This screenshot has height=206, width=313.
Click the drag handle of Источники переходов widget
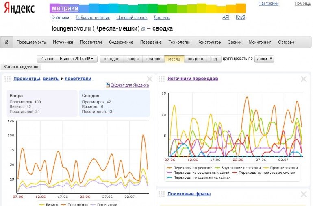[162, 79]
